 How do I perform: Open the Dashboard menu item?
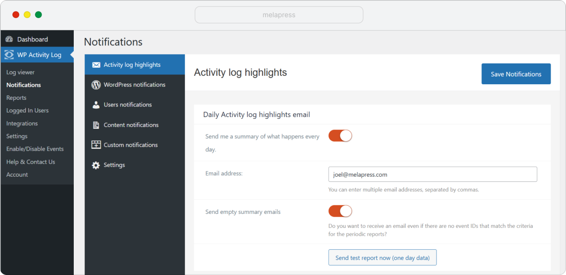click(37, 39)
